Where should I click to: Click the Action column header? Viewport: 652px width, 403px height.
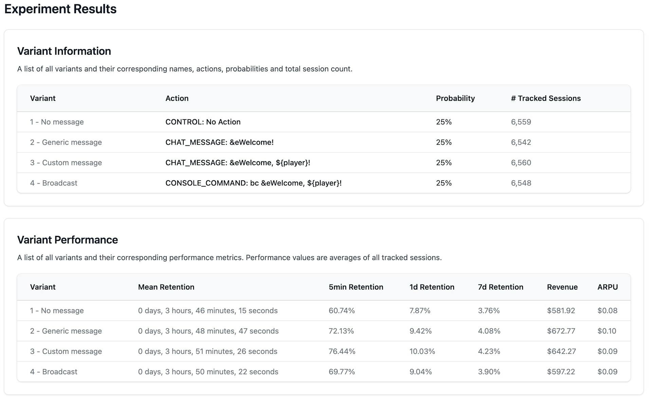(x=177, y=98)
